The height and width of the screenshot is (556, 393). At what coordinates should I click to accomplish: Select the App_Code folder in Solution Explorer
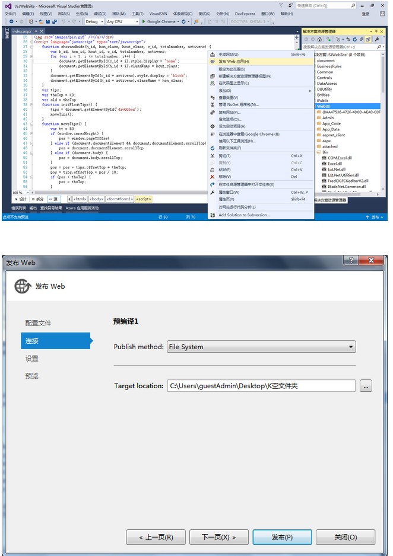point(331,123)
